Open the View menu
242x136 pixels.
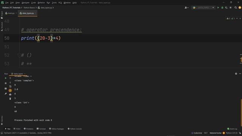[17, 3]
